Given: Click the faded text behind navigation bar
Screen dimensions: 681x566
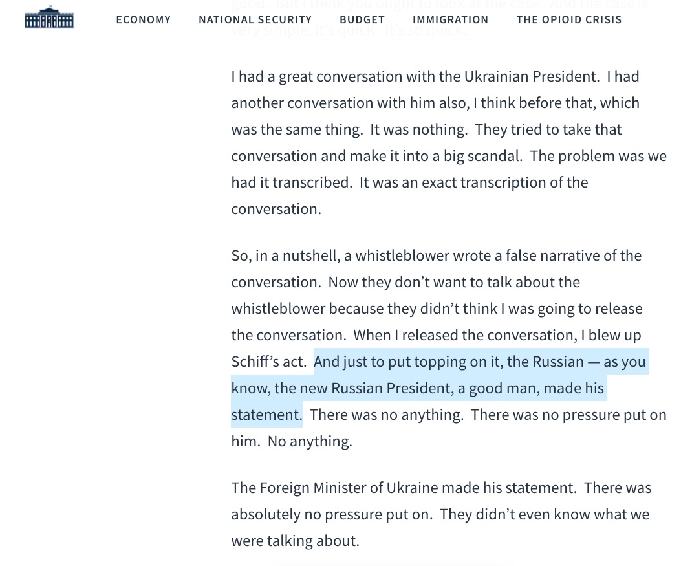Looking at the screenshot, I should (x=440, y=17).
